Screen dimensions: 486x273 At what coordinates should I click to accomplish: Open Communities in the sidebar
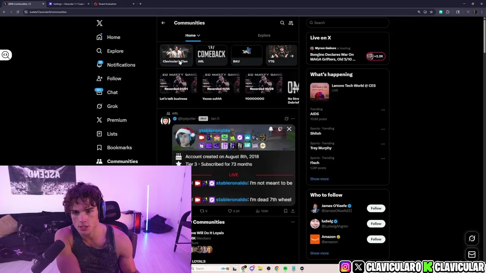pyautogui.click(x=117, y=161)
